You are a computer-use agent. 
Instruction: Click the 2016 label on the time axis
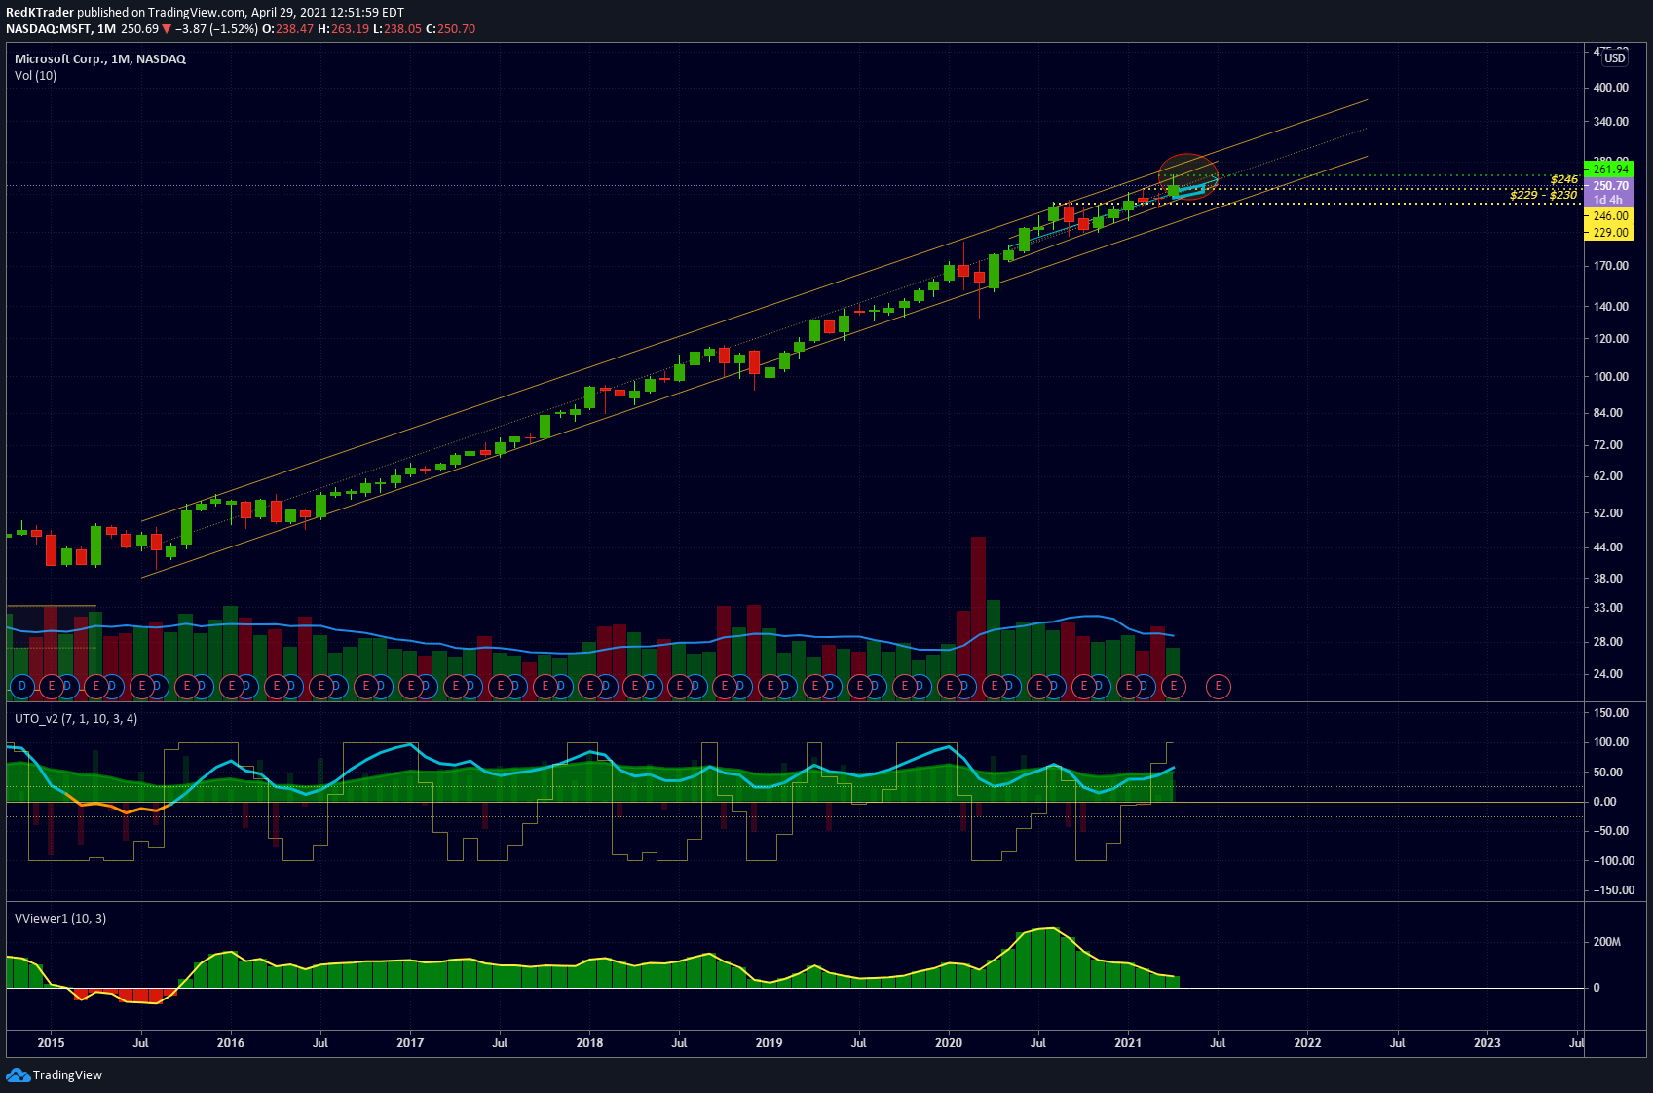pyautogui.click(x=231, y=1043)
